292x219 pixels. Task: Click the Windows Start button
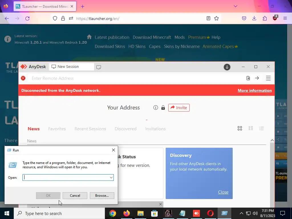tap(7, 213)
